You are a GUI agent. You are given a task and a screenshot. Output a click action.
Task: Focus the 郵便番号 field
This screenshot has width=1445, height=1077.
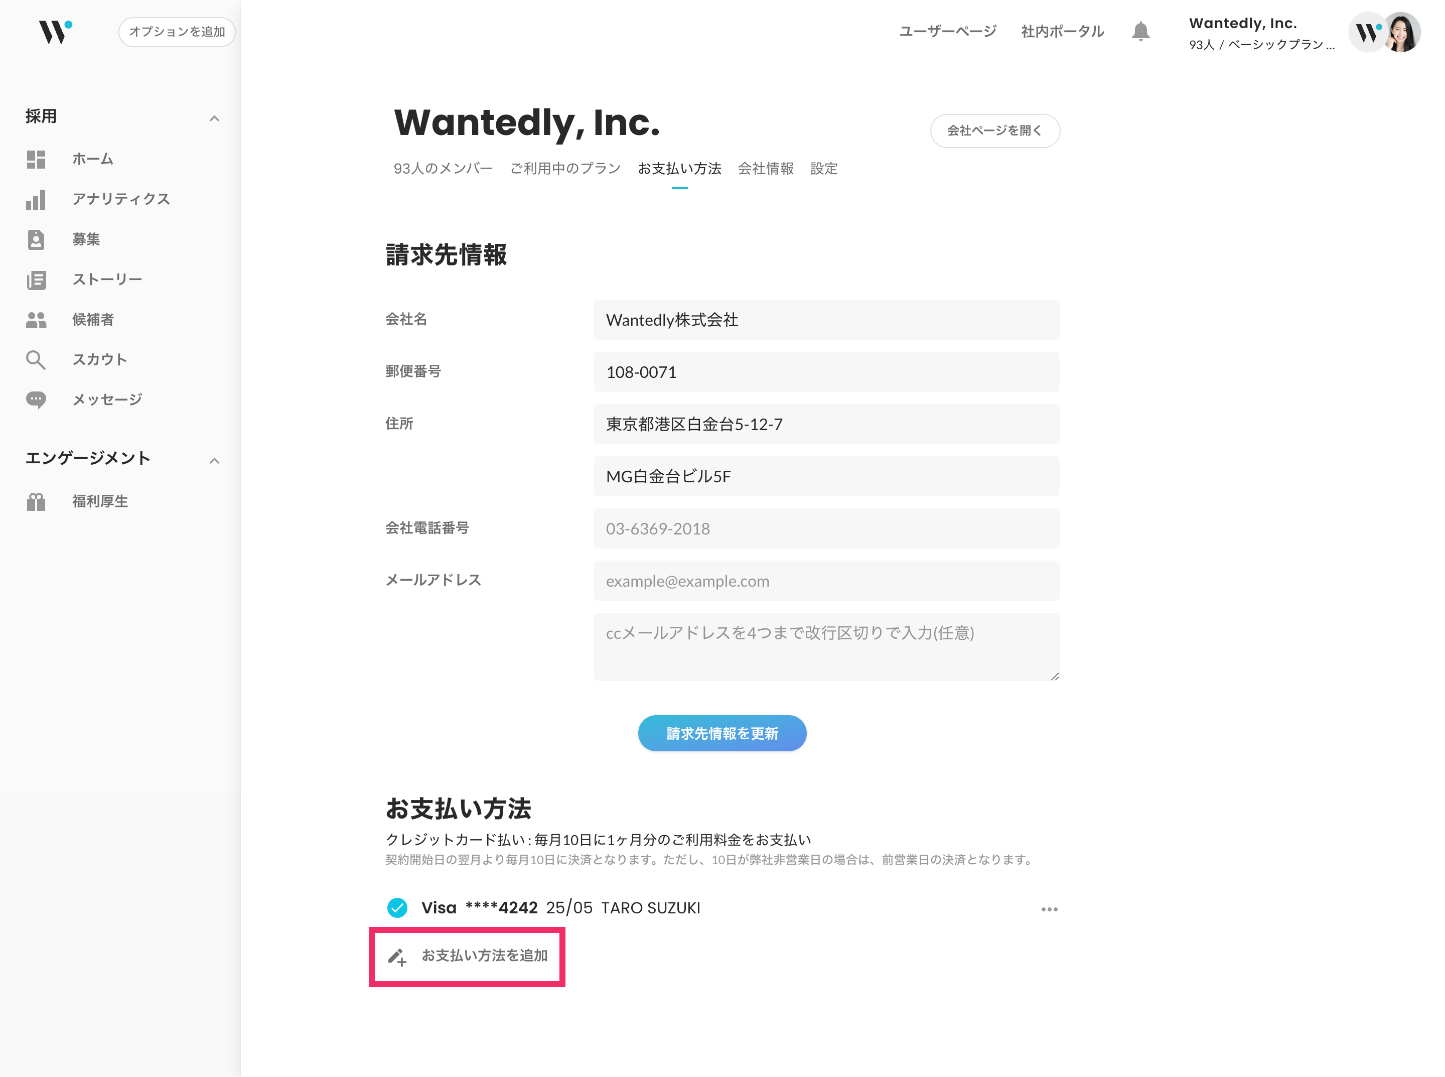[x=826, y=371]
